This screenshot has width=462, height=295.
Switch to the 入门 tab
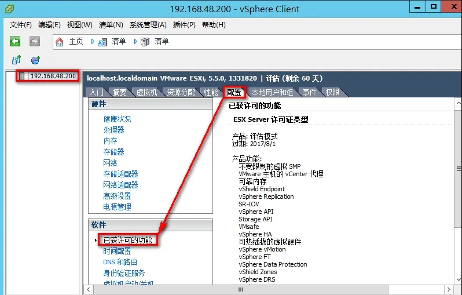coord(97,92)
